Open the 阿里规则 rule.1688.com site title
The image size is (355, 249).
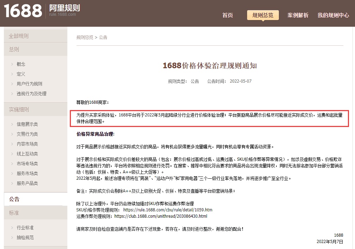click(x=65, y=11)
